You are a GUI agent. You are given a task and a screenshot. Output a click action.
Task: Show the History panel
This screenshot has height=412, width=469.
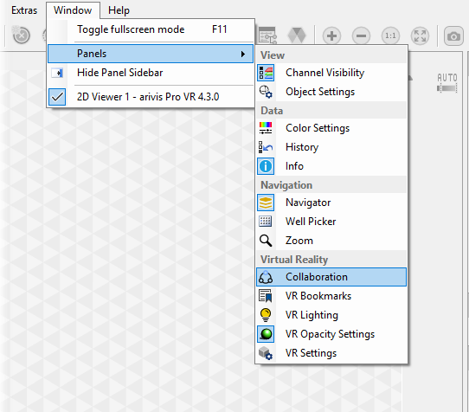[331, 147]
